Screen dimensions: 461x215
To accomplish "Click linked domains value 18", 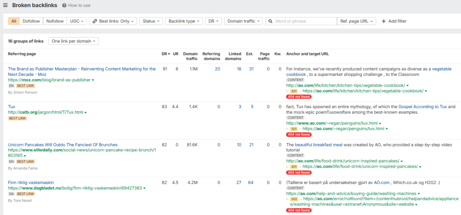I will click(239, 69).
